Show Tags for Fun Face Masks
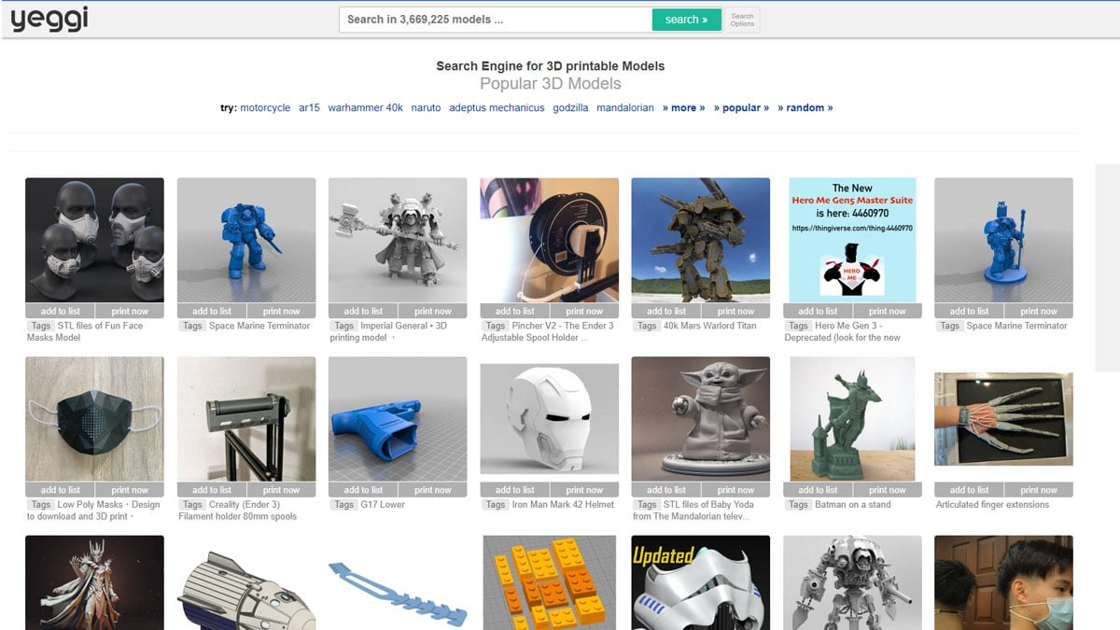Screen dimensions: 1120x630 click(x=41, y=327)
